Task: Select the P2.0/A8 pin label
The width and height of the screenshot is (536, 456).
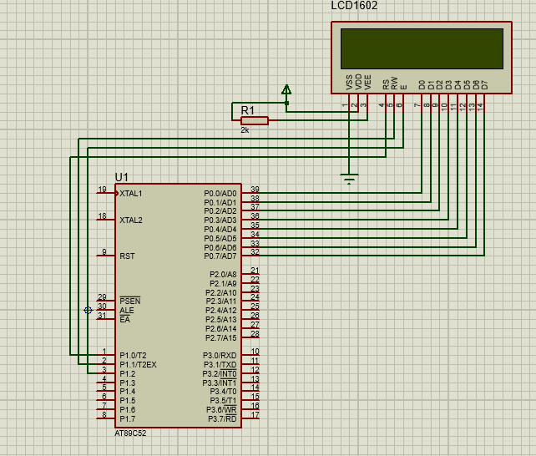Action: pos(223,275)
